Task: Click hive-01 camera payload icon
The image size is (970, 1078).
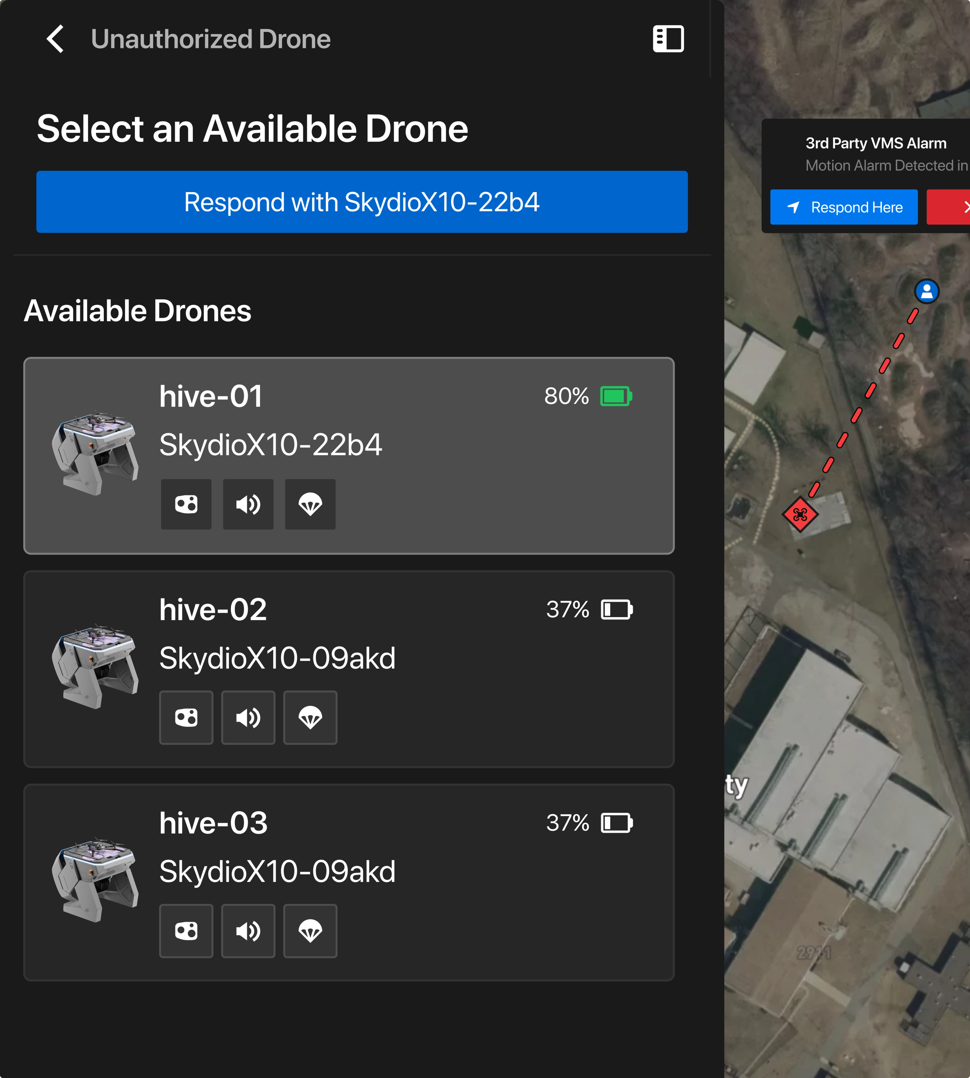Action: tap(186, 504)
